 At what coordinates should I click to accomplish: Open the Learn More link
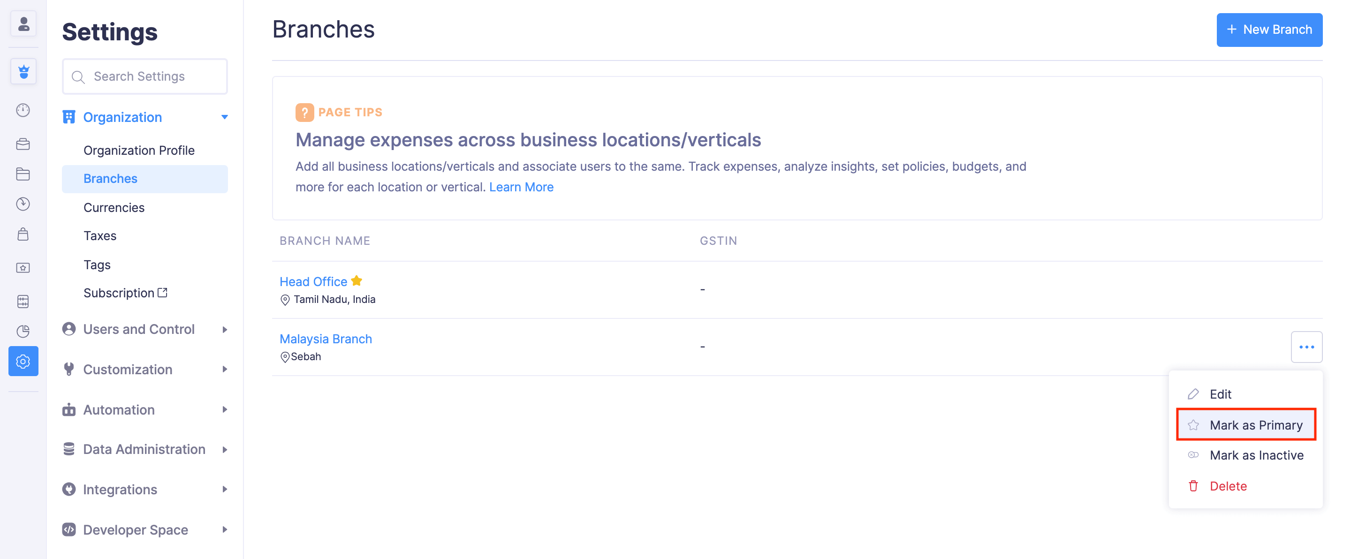tap(521, 187)
